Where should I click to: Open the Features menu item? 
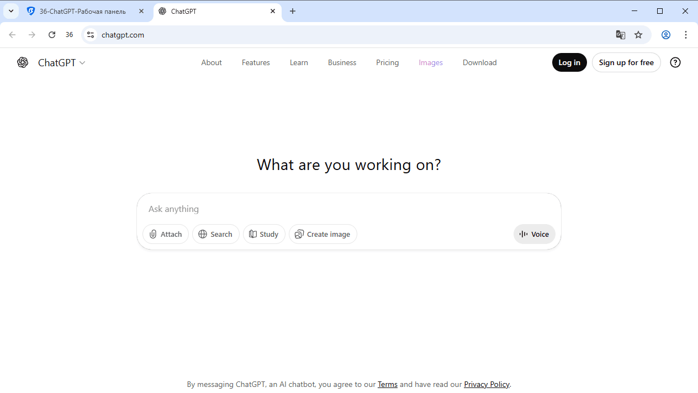click(x=256, y=62)
